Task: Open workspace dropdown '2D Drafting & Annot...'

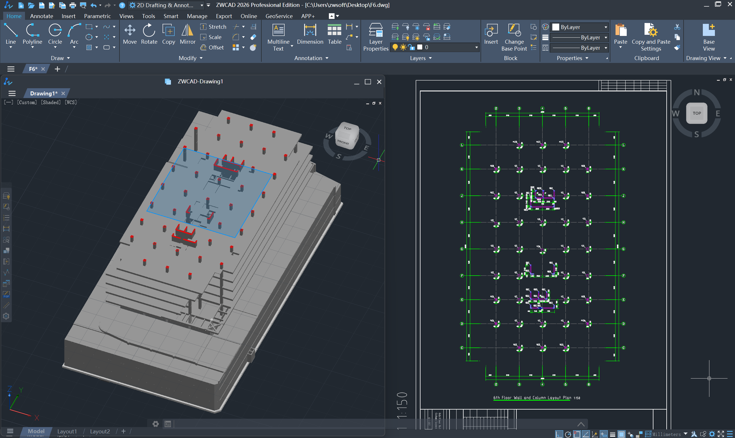Action: pos(166,5)
